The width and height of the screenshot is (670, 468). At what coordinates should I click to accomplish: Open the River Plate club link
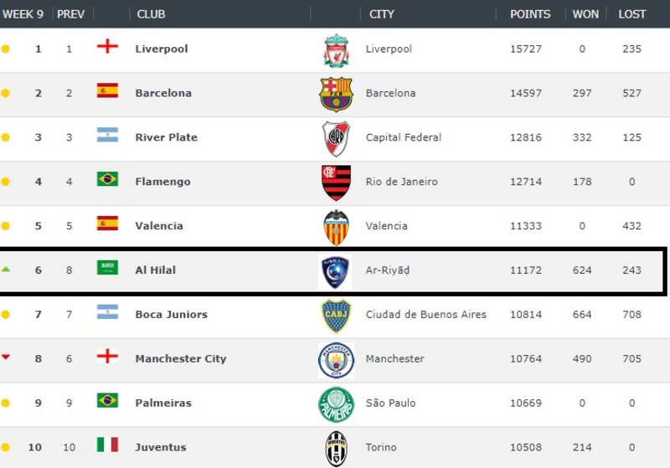[167, 137]
